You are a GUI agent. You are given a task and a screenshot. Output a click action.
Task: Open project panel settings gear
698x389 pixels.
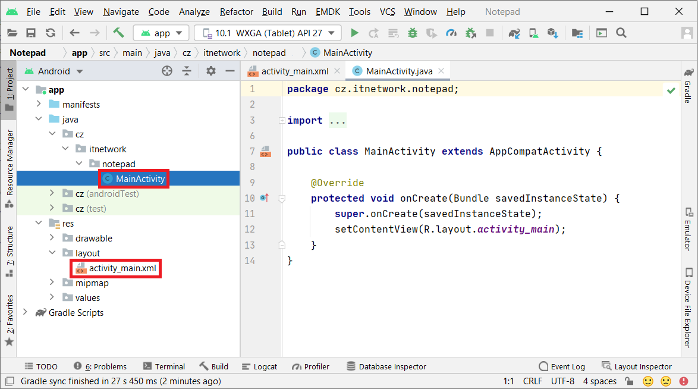pyautogui.click(x=210, y=71)
